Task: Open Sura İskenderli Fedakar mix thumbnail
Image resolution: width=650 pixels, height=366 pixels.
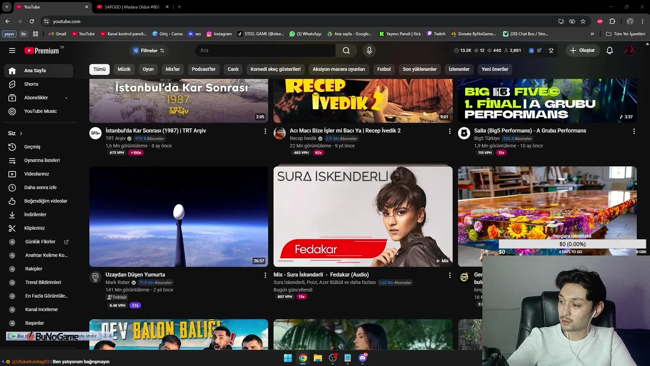Action: click(x=363, y=217)
